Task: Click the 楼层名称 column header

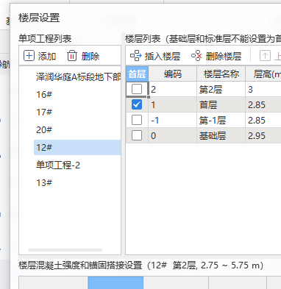Action: tap(221, 74)
